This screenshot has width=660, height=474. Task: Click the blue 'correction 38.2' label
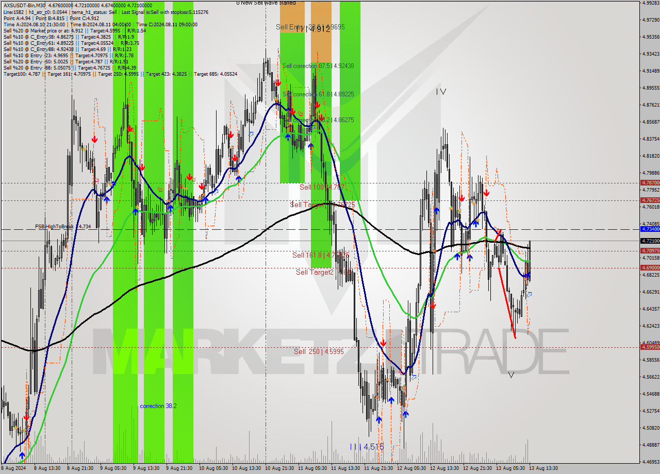tap(158, 406)
